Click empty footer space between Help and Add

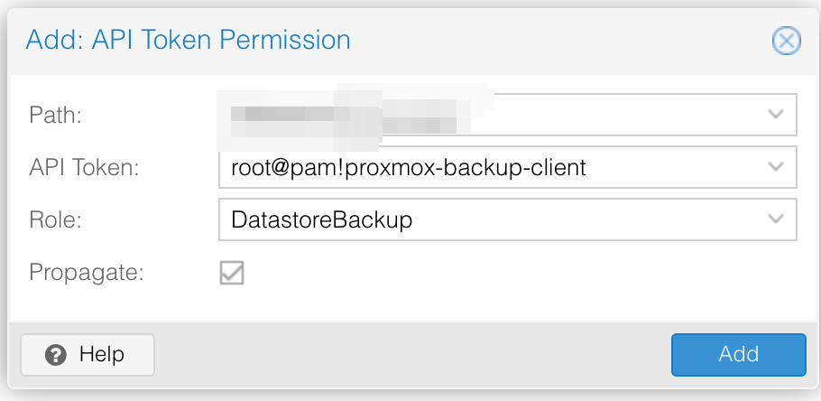click(412, 355)
